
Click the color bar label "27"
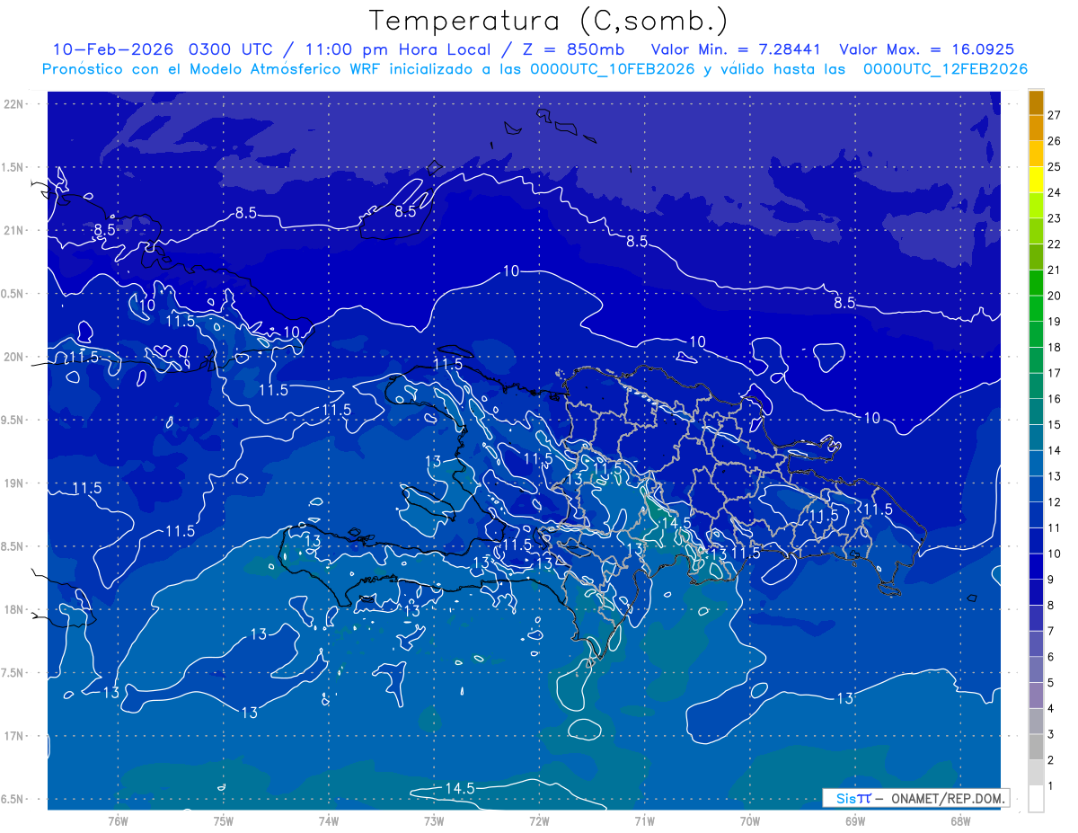(1054, 115)
